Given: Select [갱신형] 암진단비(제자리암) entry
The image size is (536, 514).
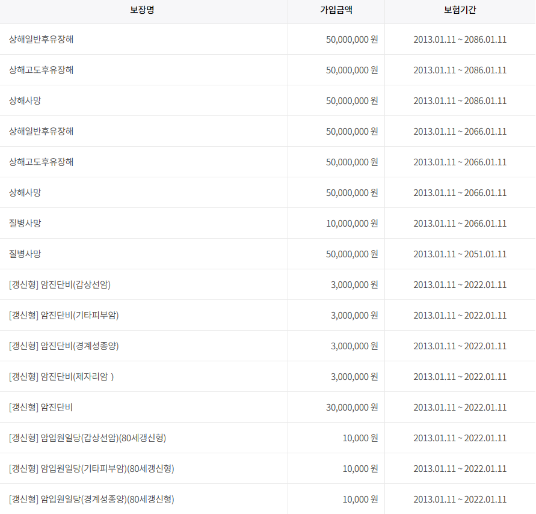Looking at the screenshot, I should [x=61, y=377].
